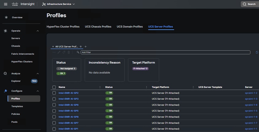Click the Search box
The width and height of the screenshot is (259, 132).
pos(250,4)
